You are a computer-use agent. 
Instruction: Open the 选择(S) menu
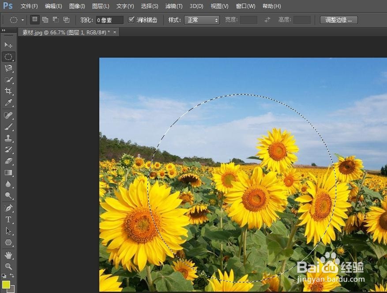tap(150, 6)
